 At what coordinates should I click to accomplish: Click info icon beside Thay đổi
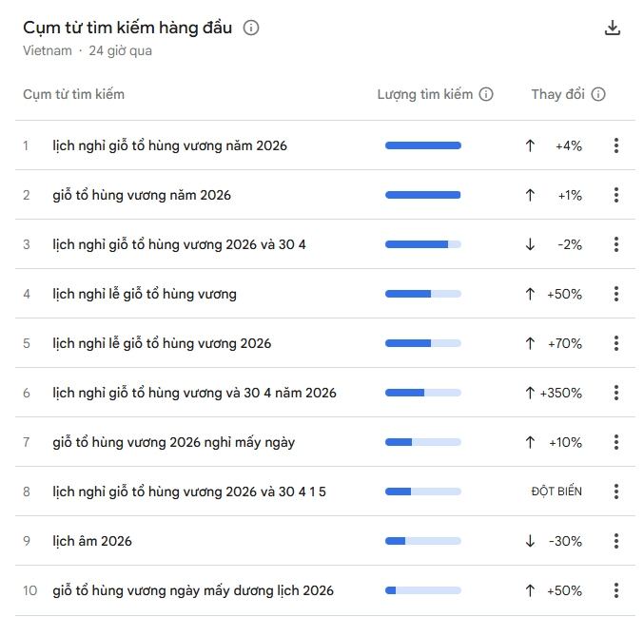[x=598, y=94]
